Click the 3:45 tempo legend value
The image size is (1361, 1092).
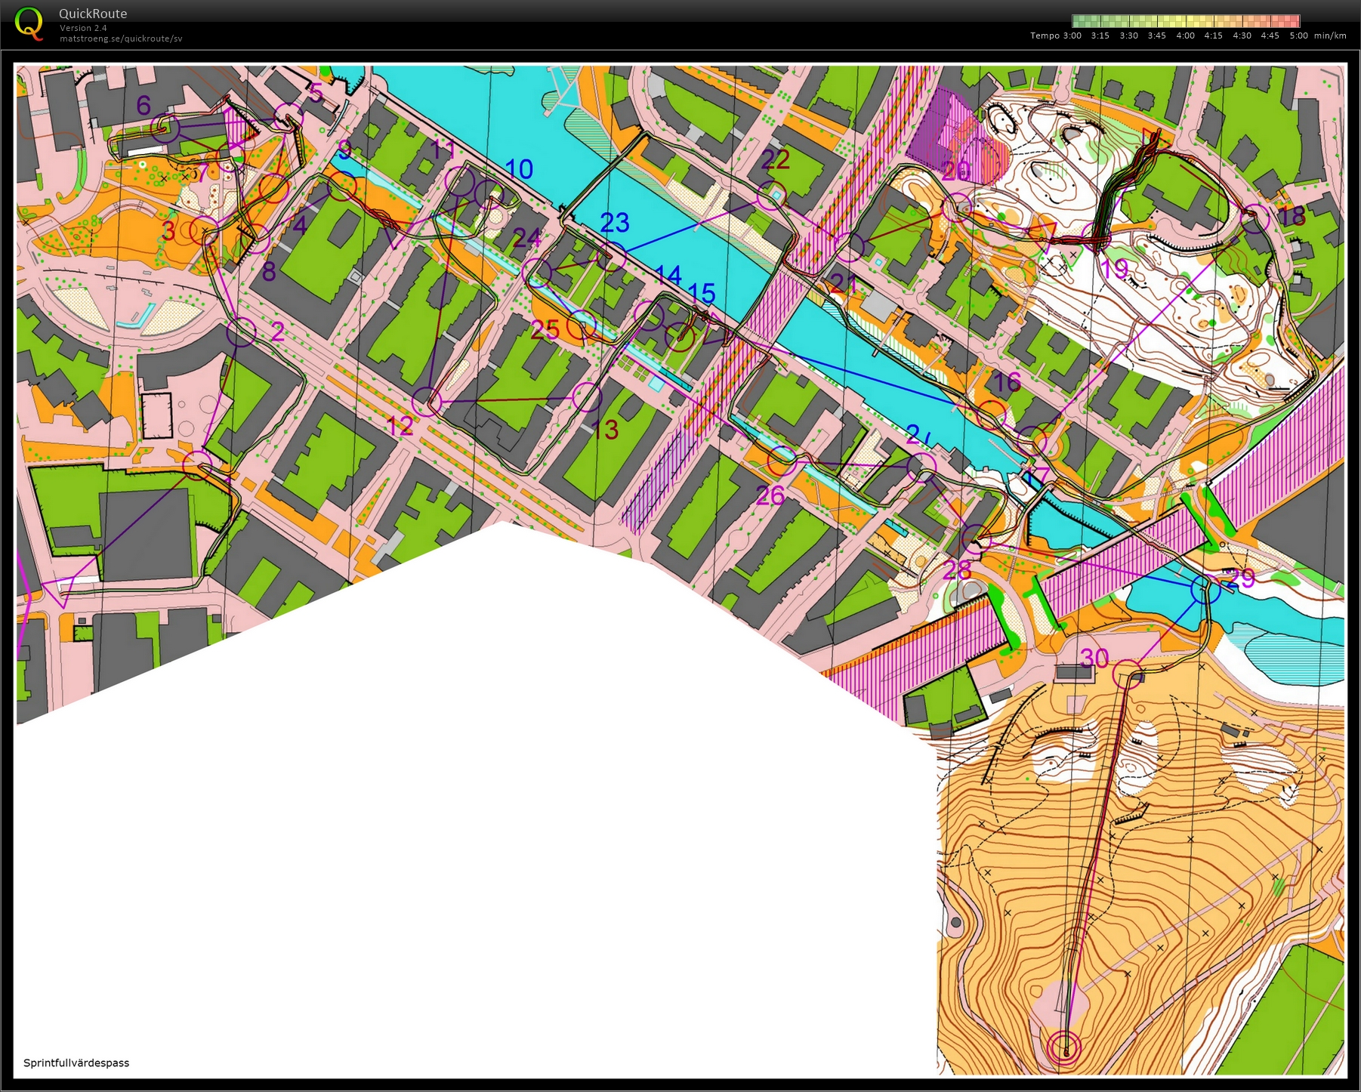[x=1156, y=35]
